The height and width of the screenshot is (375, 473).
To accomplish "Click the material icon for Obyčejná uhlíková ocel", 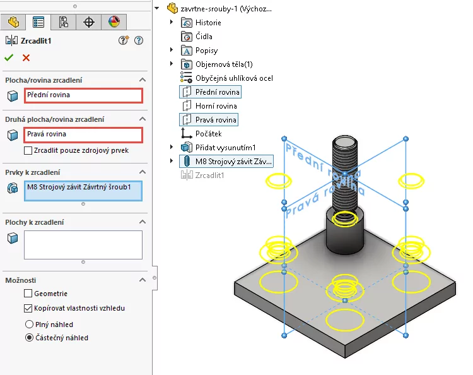I will click(187, 77).
